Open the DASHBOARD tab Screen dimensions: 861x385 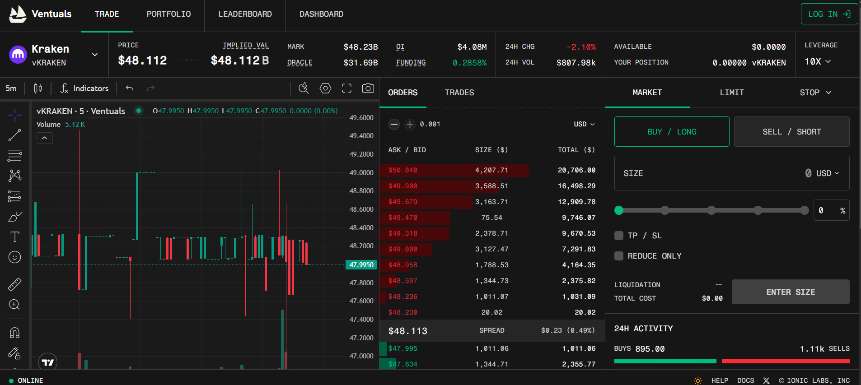pyautogui.click(x=321, y=14)
